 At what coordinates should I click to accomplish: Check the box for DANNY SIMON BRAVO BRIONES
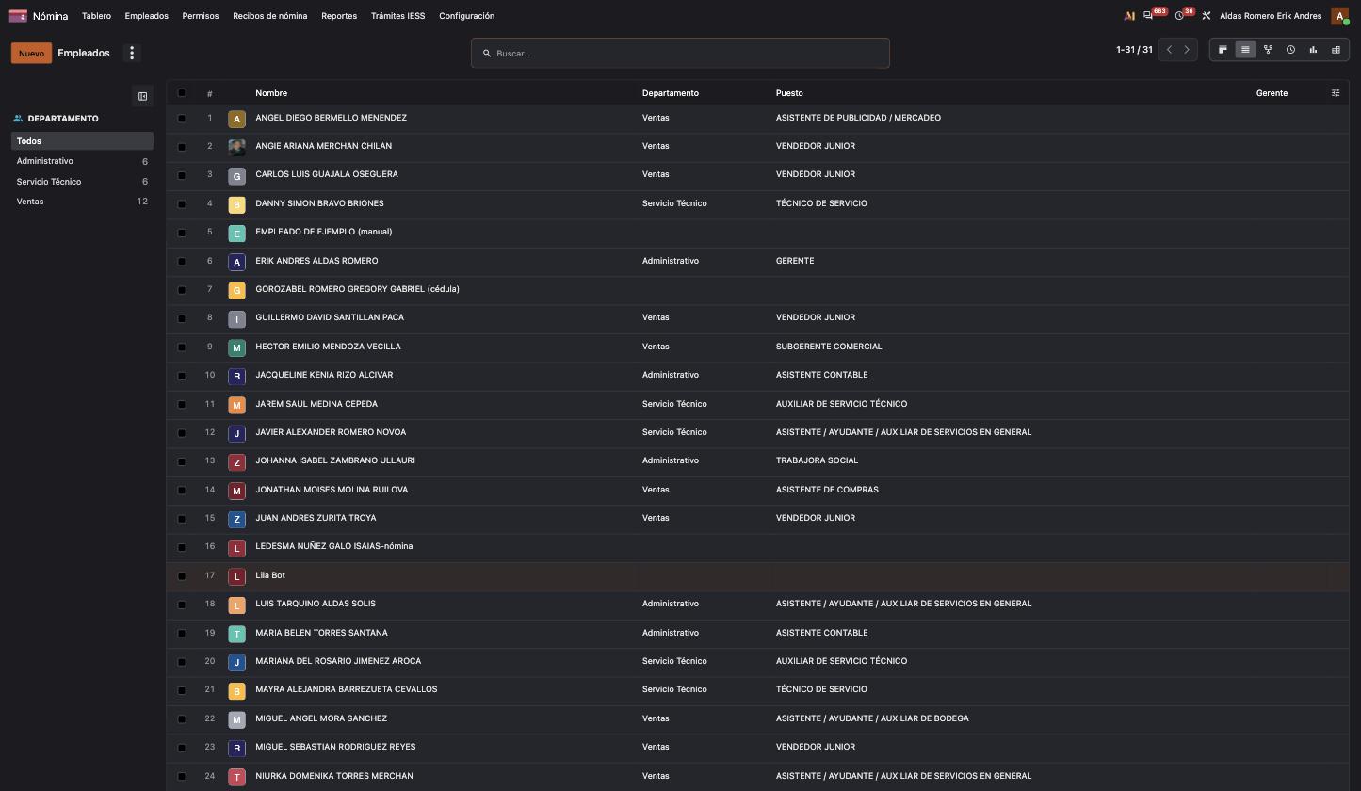tap(182, 204)
